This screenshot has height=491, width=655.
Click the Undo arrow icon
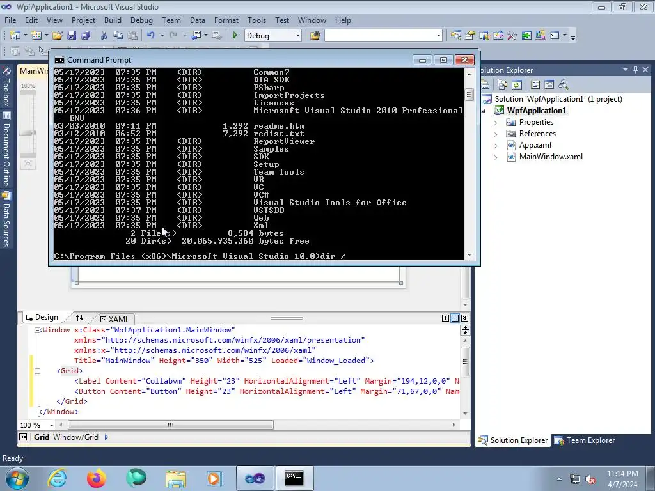[x=151, y=36]
